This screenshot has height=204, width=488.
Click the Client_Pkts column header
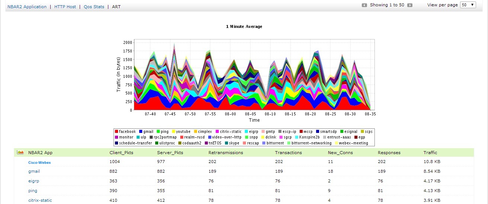(121, 153)
